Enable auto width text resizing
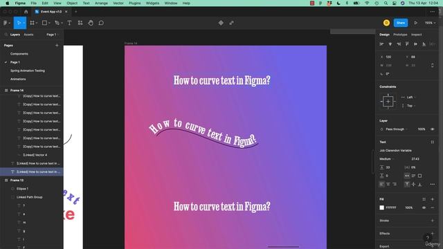Image resolution: width=443 pixels, height=249 pixels. [x=407, y=176]
